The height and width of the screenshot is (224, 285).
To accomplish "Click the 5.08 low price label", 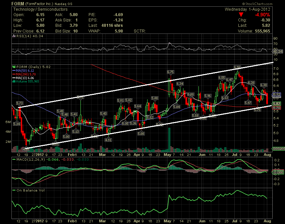I will pos(141,134).
